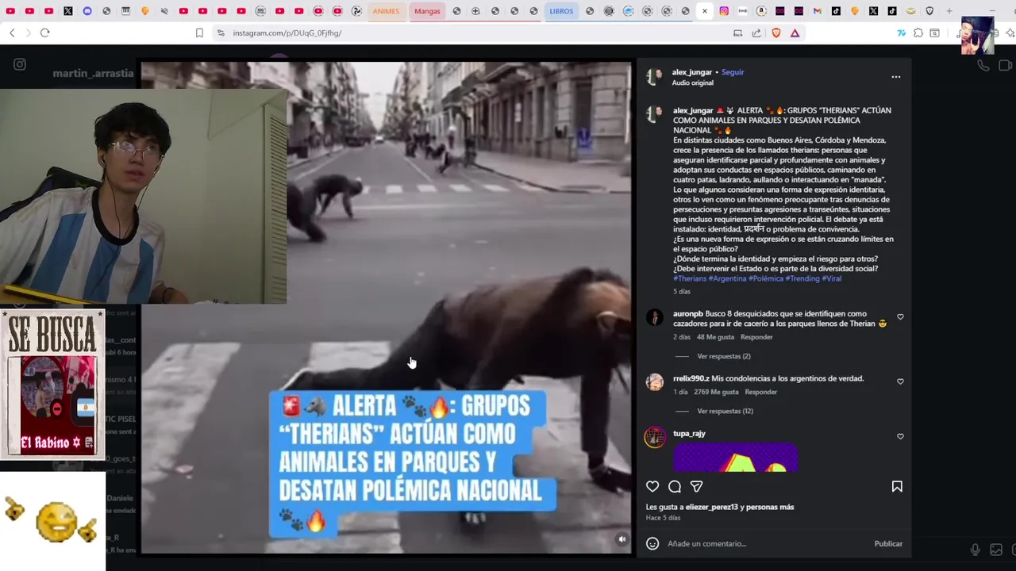Open site settings icon beside the URL
1016x571 pixels.
pyautogui.click(x=221, y=33)
